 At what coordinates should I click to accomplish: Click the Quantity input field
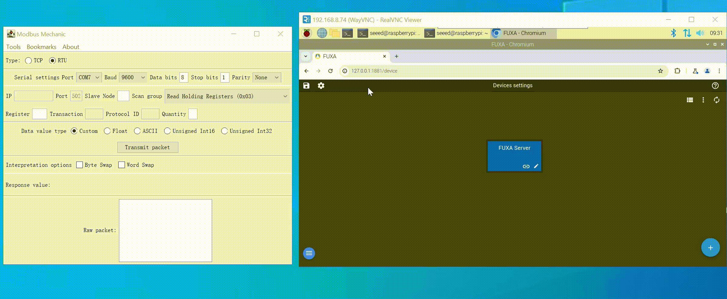193,114
